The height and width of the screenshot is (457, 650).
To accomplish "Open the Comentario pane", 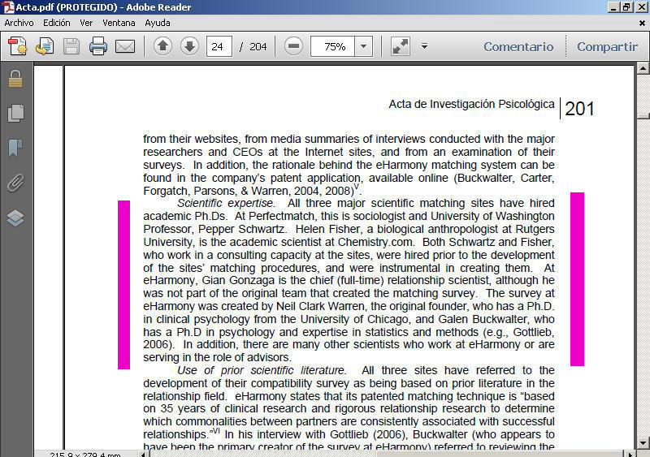I will (x=518, y=46).
